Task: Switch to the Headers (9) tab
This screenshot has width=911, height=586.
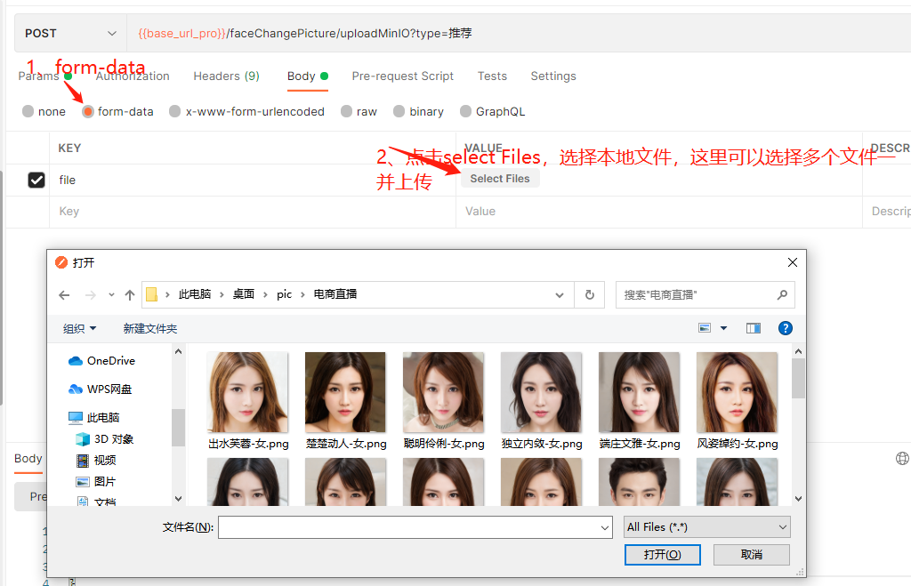Action: point(225,76)
